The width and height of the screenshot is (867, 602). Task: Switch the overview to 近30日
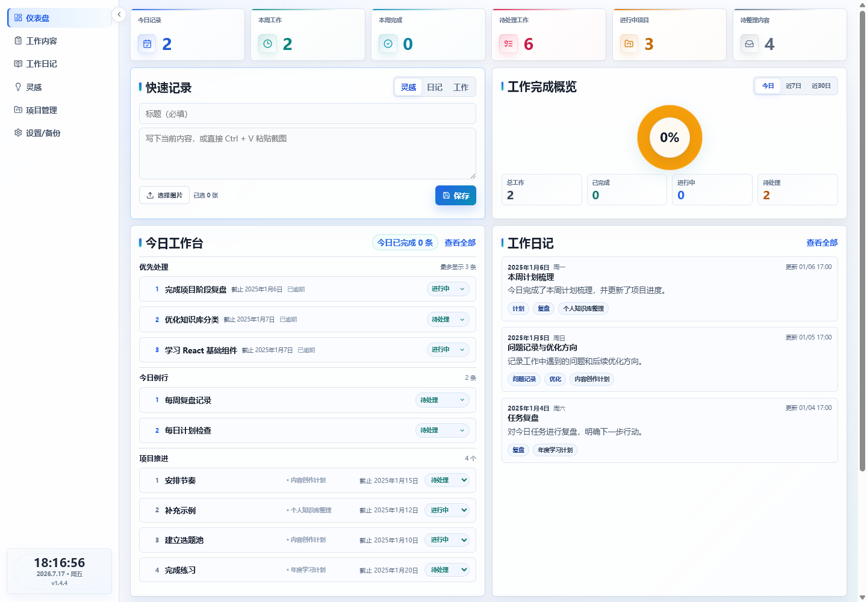click(x=821, y=86)
